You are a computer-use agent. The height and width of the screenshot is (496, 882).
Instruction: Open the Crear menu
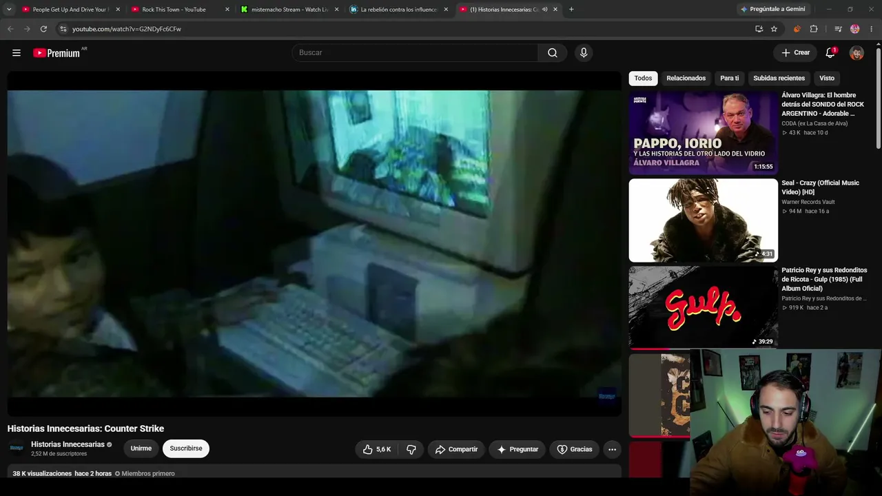(x=795, y=53)
